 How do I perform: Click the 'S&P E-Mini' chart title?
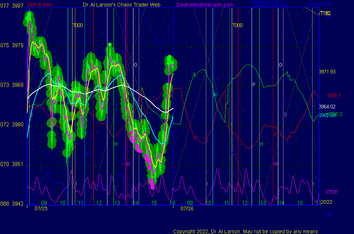pyautogui.click(x=40, y=5)
